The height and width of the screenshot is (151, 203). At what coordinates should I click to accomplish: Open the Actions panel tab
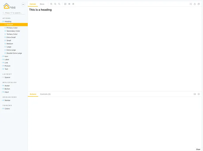pyautogui.click(x=33, y=94)
